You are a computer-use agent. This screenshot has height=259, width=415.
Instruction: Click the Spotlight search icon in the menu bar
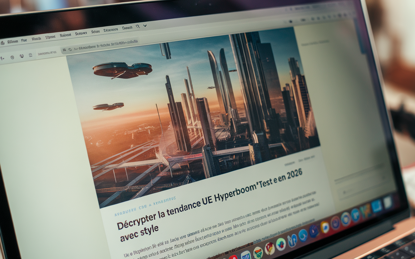[137, 26]
